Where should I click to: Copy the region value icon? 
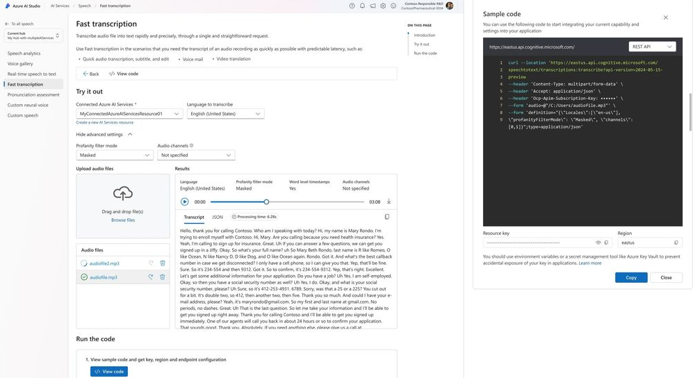point(676,243)
